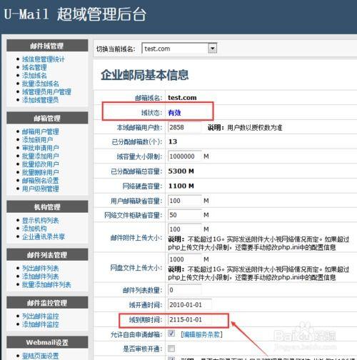Image resolution: width=357 pixels, height=360 pixels.
Task: Open the test.com domain dropdown arrow
Action: [x=212, y=49]
